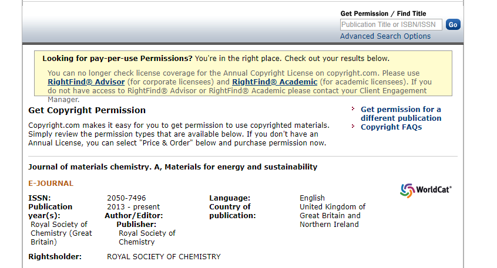
Task: Open Advanced Search Options
Action: pos(385,36)
